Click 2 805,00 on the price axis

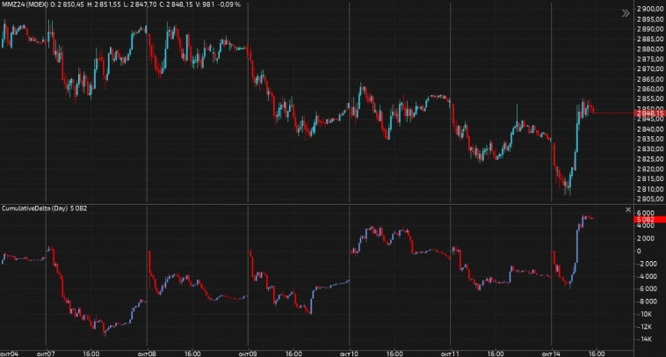(x=649, y=199)
